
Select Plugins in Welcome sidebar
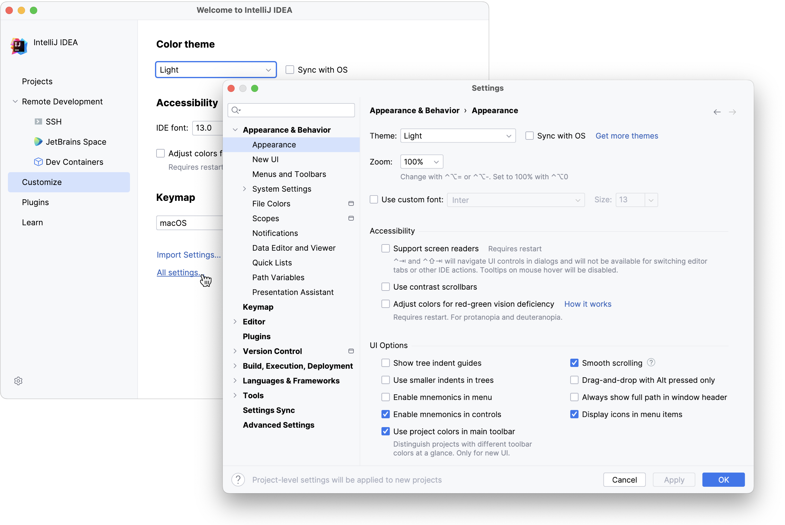coord(69,202)
